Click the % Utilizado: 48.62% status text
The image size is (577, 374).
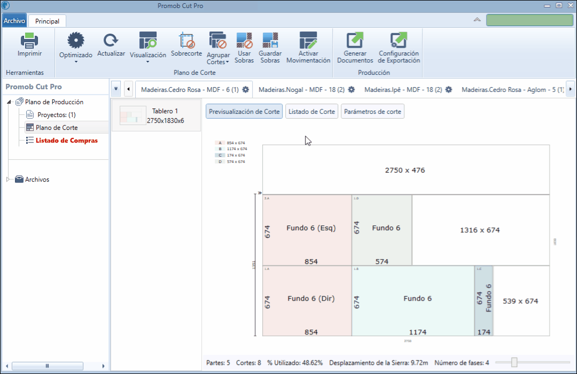[295, 363]
